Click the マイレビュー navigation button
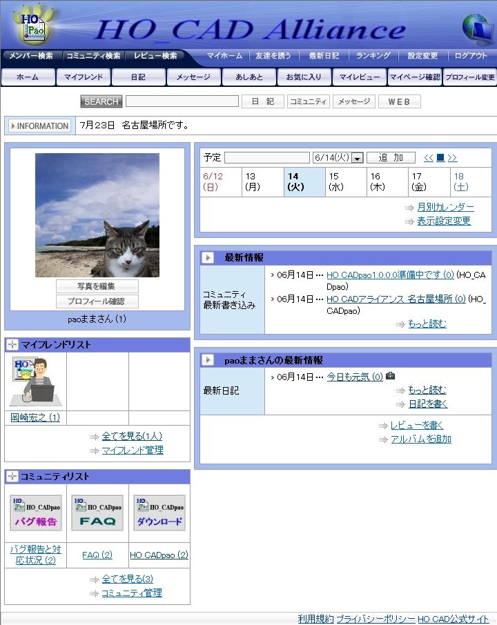This screenshot has height=625, width=497. [x=360, y=77]
